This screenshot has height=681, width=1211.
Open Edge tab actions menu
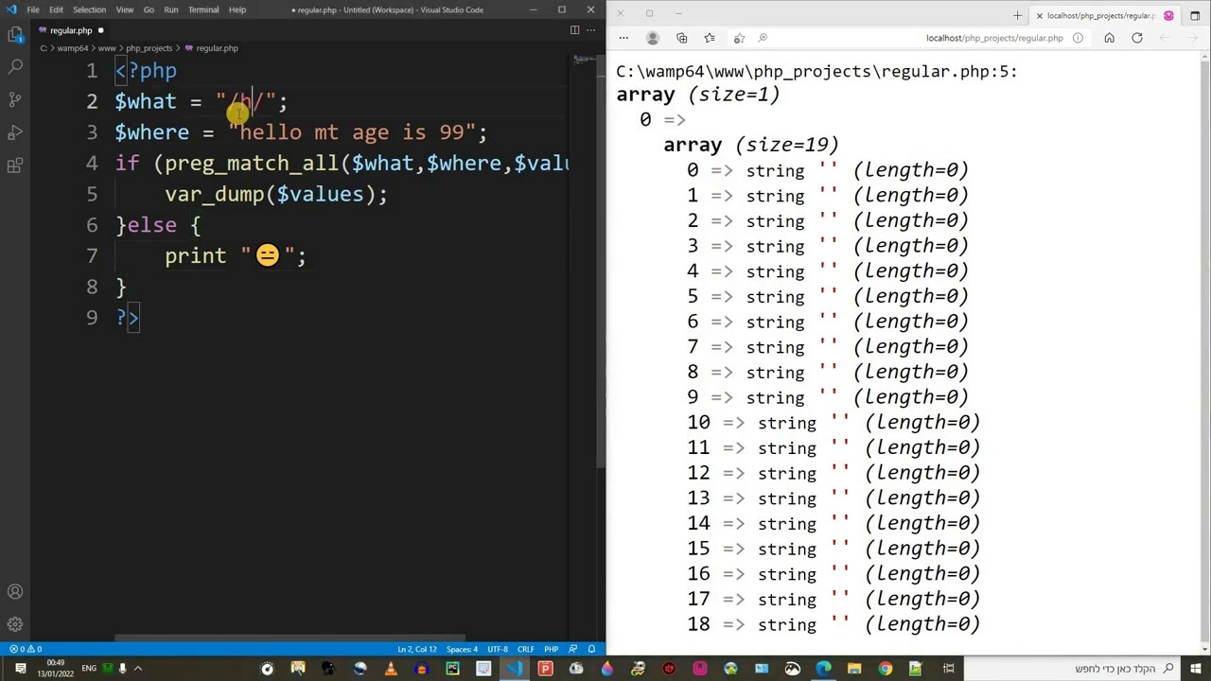(x=1195, y=15)
